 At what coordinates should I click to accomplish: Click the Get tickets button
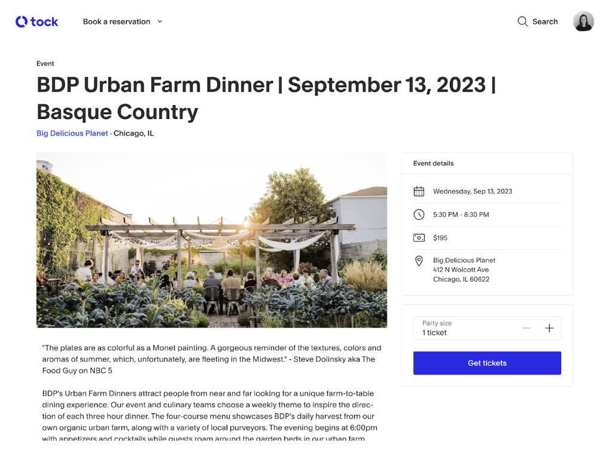pos(487,363)
